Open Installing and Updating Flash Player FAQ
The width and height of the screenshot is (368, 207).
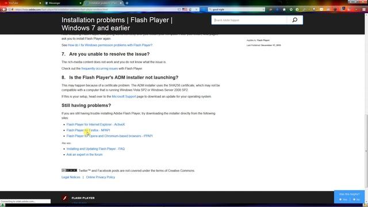pos(95,149)
